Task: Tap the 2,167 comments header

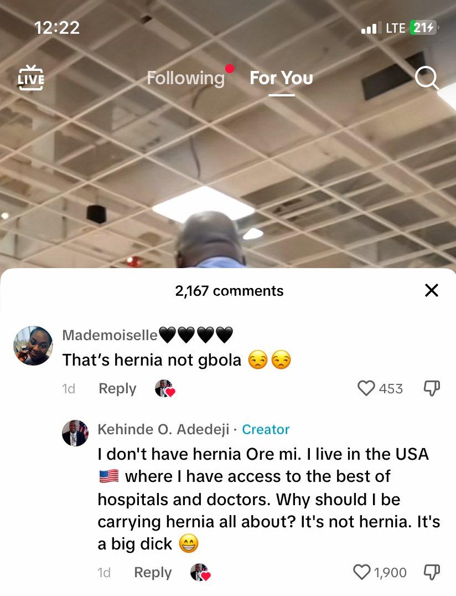Action: coord(229,291)
